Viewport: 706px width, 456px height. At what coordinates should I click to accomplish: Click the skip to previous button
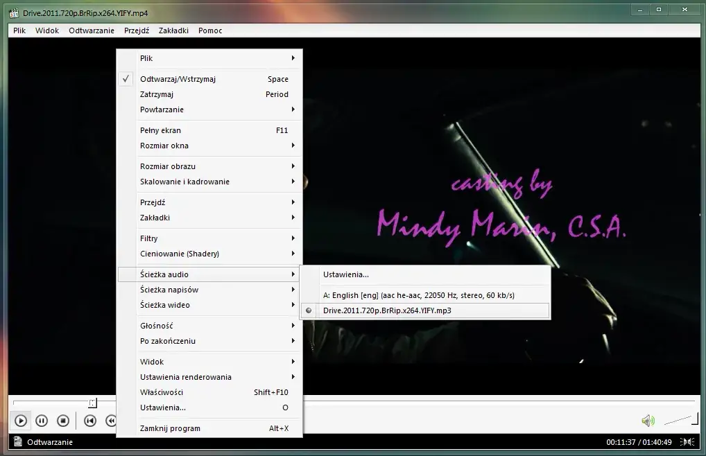coord(90,421)
